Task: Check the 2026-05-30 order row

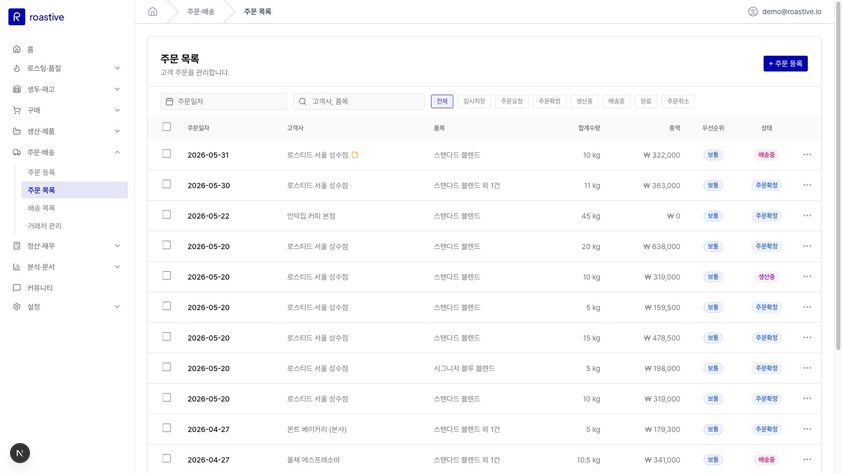Action: click(167, 184)
